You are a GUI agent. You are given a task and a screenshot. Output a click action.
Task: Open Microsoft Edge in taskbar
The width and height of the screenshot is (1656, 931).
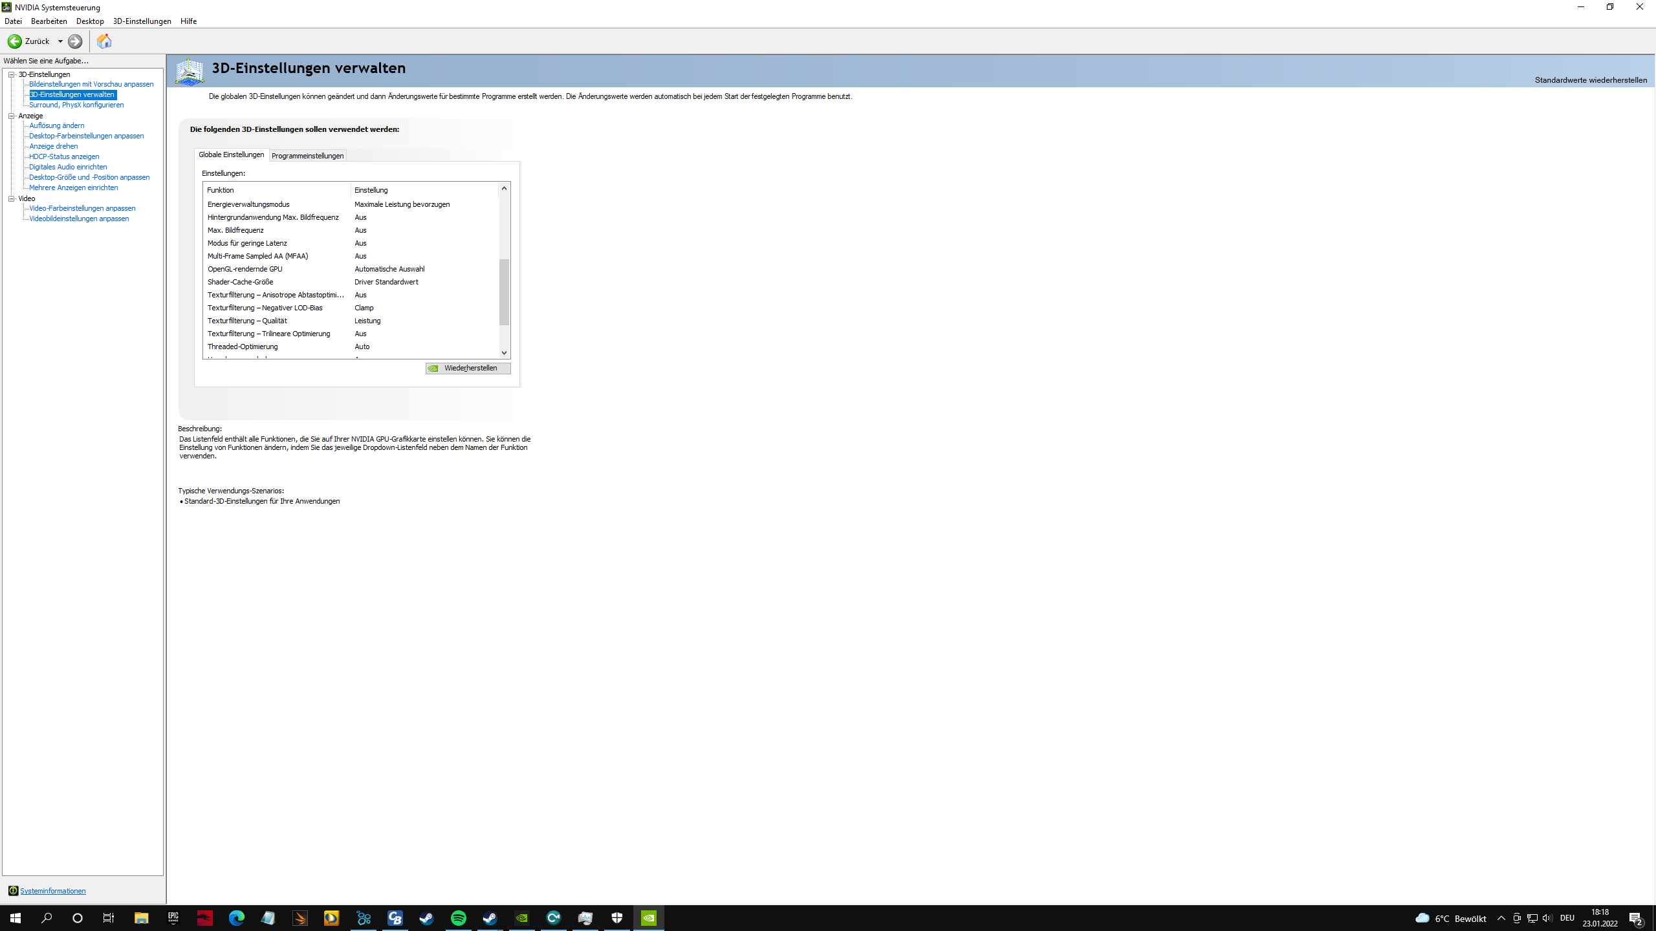tap(237, 918)
